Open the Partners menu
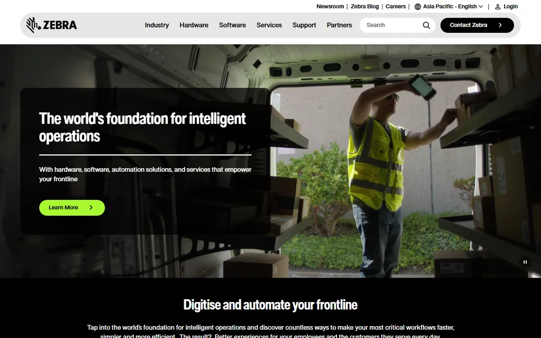The height and width of the screenshot is (338, 541). click(x=339, y=25)
